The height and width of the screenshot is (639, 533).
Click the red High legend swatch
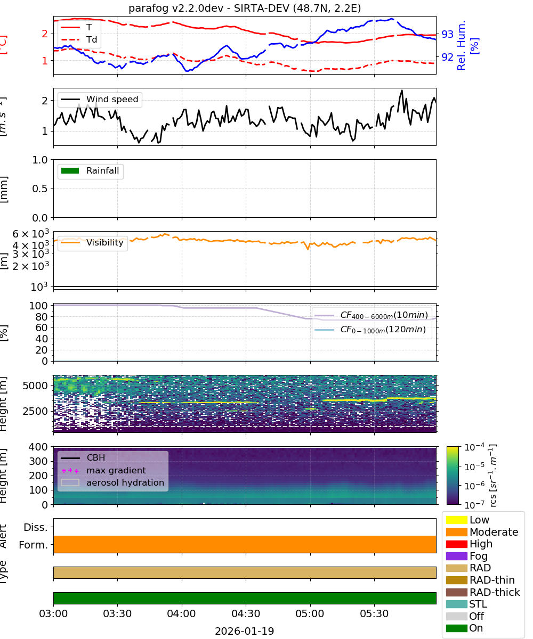[456, 544]
